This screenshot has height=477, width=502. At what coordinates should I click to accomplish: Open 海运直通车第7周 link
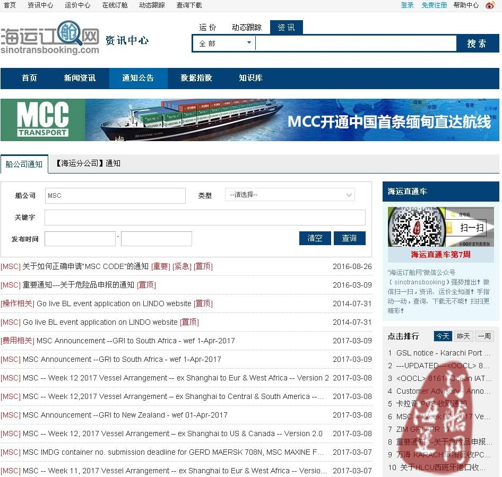[440, 255]
